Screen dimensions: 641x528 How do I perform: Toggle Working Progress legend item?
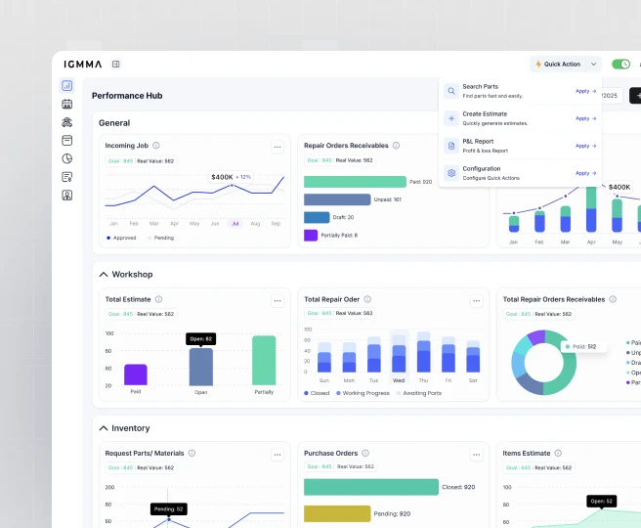[x=363, y=393]
